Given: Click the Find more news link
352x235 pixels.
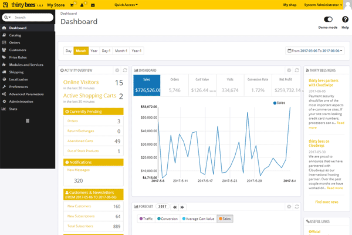Looking at the screenshot, I should [x=326, y=202].
